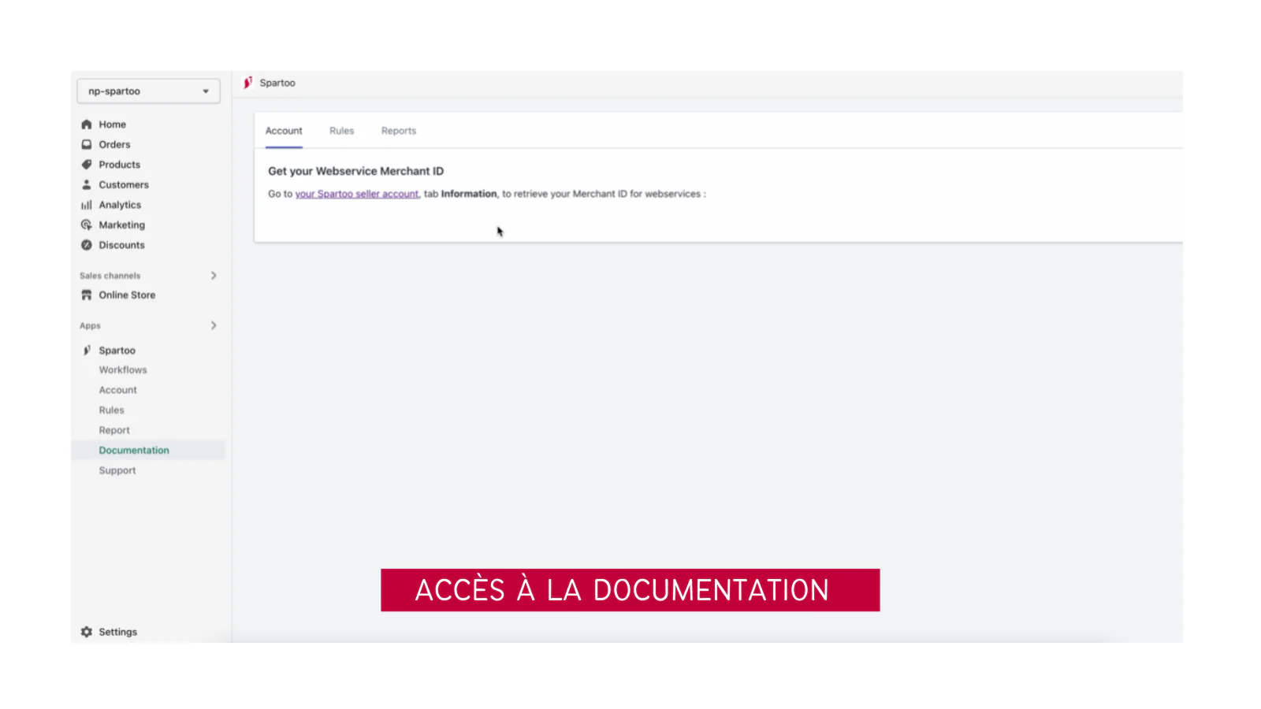Image resolution: width=1261 pixels, height=709 pixels.
Task: Follow the 'your Spartoo seller account' link
Action: [x=357, y=194]
